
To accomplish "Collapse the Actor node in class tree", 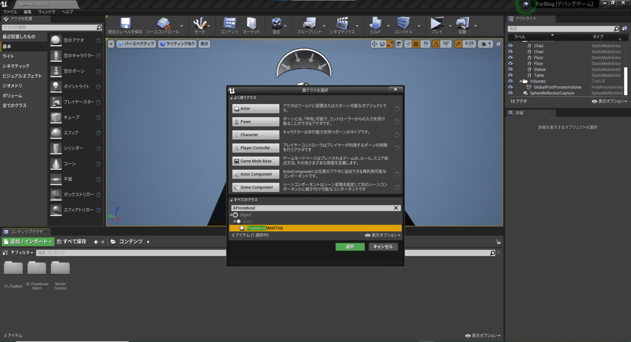I will click(235, 221).
